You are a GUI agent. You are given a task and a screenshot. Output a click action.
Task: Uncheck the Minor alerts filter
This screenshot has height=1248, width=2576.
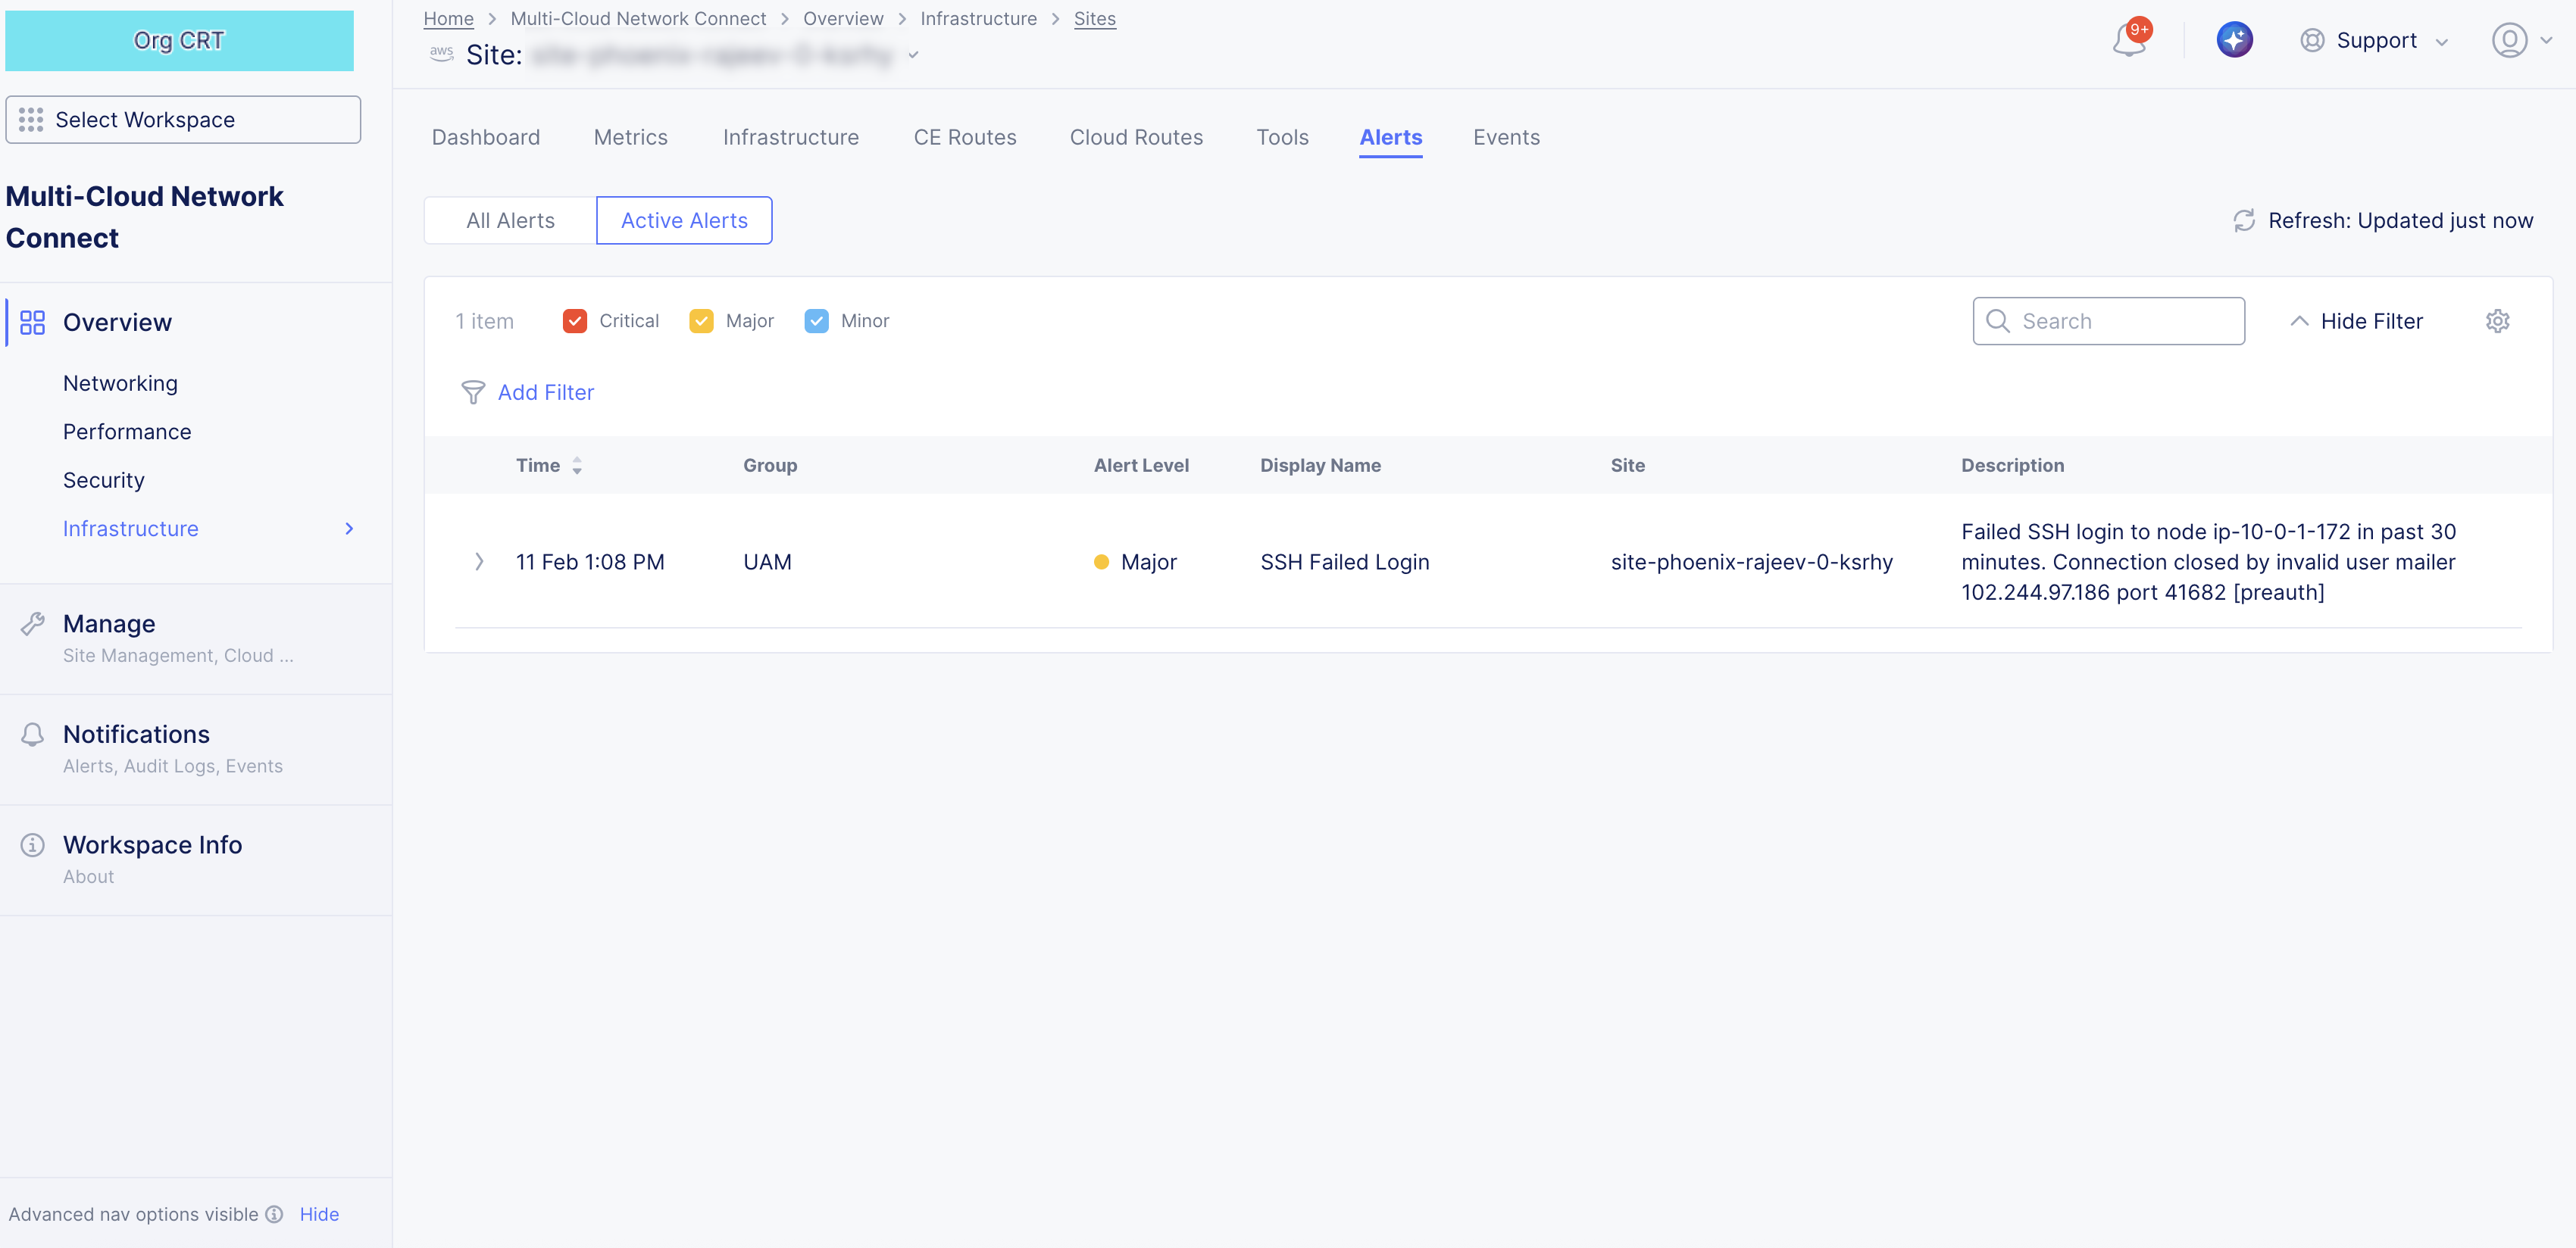(x=817, y=321)
